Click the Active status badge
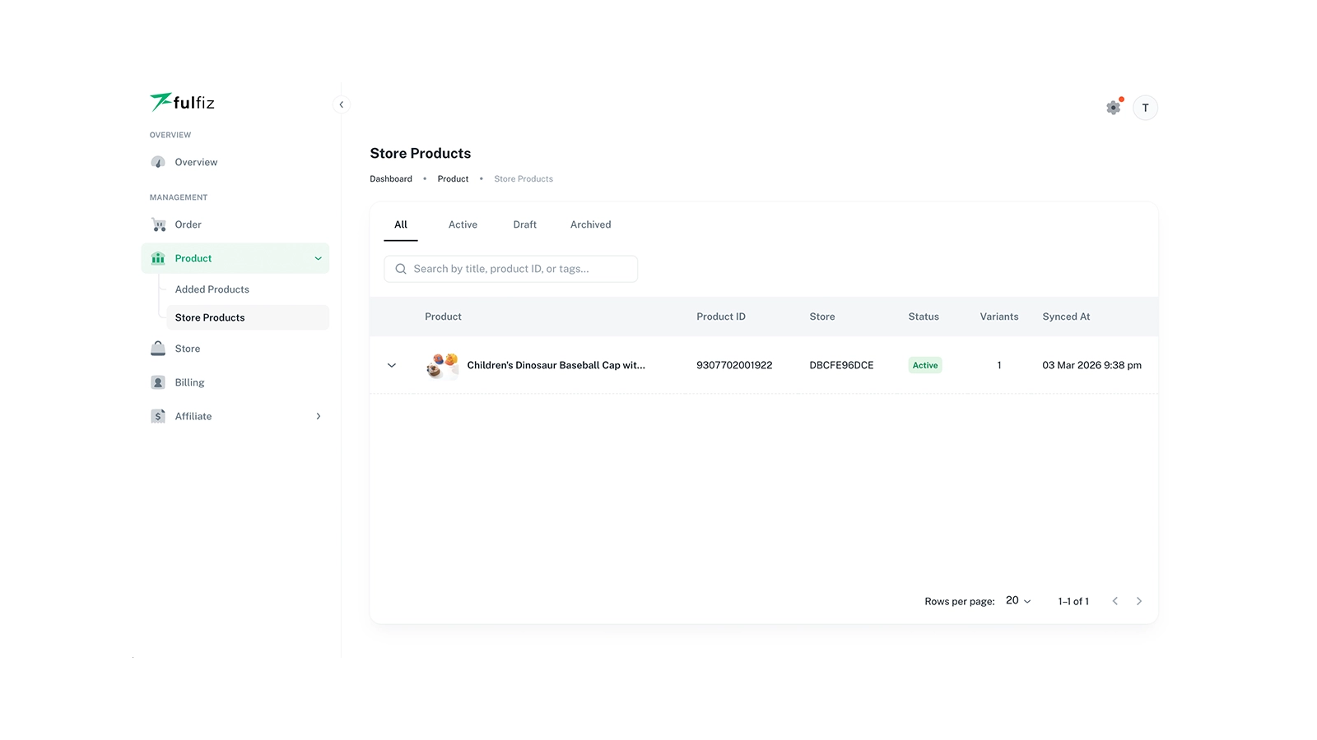Image resolution: width=1317 pixels, height=740 pixels. [925, 365]
